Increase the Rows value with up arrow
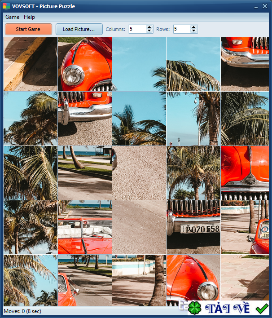 (x=194, y=27)
